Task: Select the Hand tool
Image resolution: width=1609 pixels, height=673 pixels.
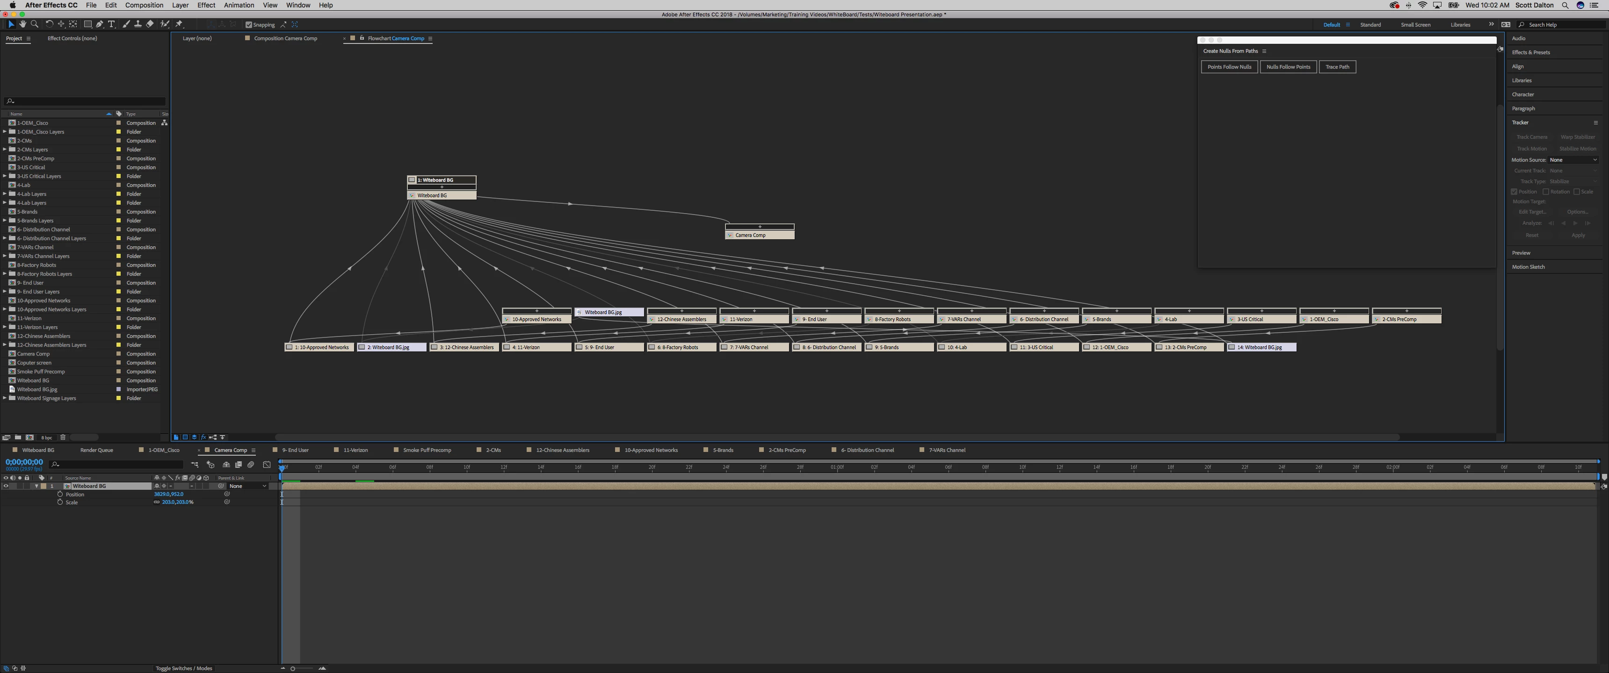Action: tap(22, 24)
